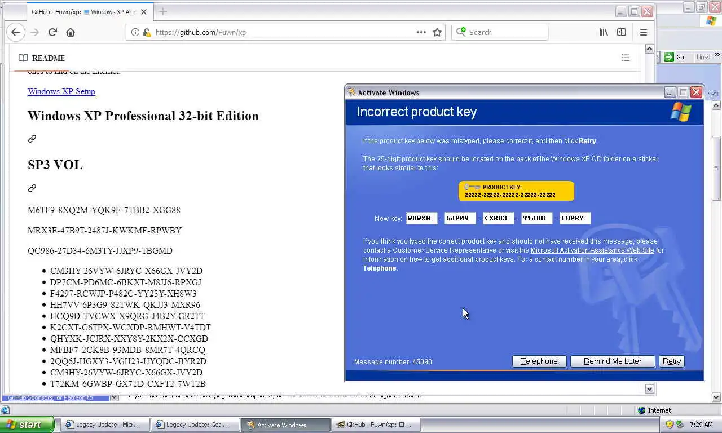Toggle the browser sidebar icon

click(622, 32)
